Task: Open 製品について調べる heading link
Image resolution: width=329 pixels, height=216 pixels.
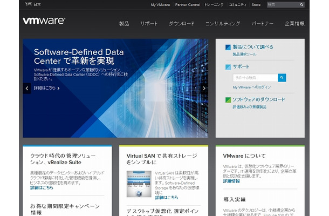Action: 253,47
